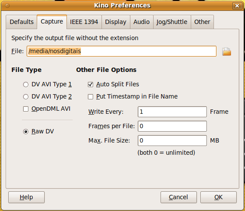Open the IEEE 1394 tab
This screenshot has height=211, width=245.
[84, 22]
